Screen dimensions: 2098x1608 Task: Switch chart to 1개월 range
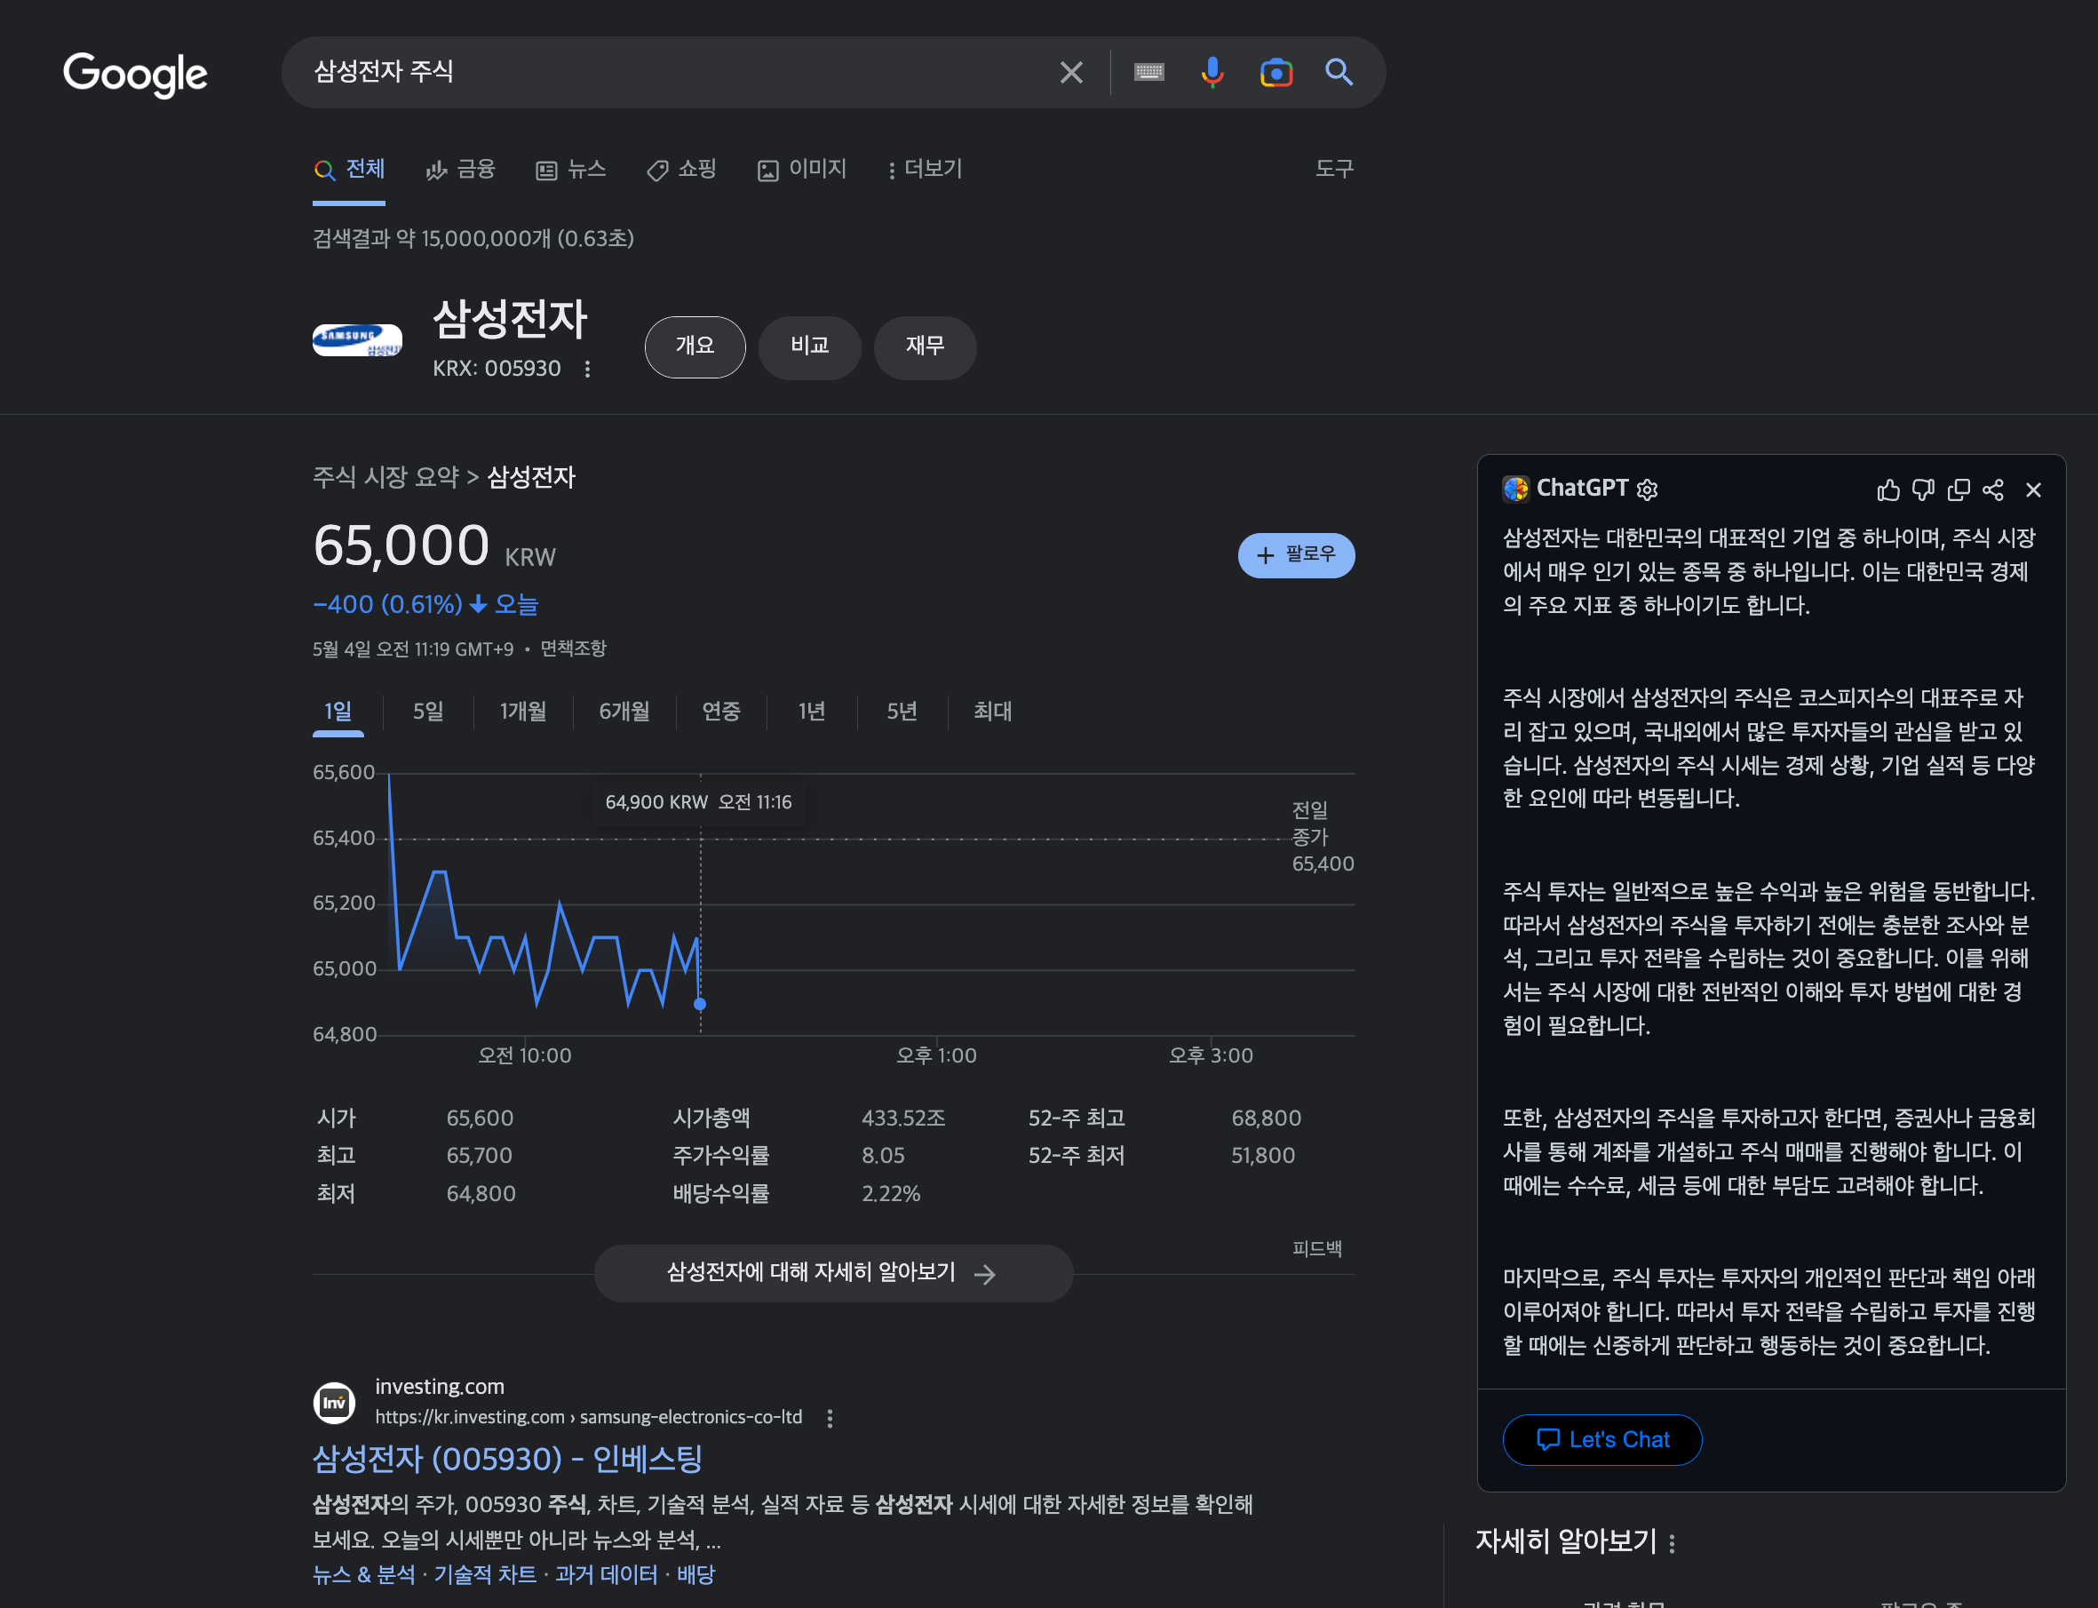point(522,711)
